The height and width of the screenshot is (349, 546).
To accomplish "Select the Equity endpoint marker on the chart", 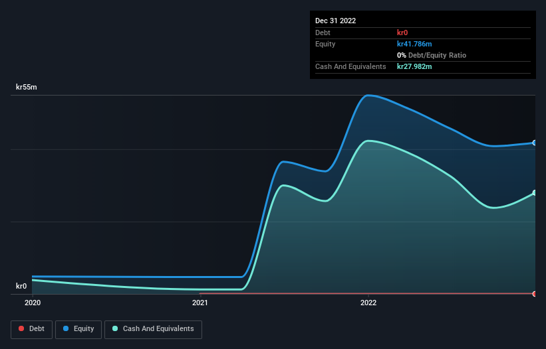I will pyautogui.click(x=534, y=143).
